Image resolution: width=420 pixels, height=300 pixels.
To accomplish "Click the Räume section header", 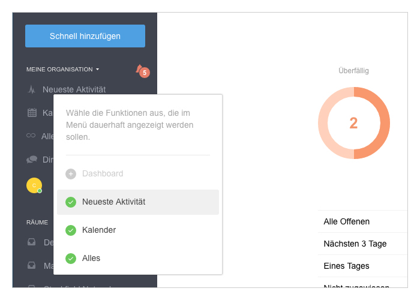I will click(37, 223).
